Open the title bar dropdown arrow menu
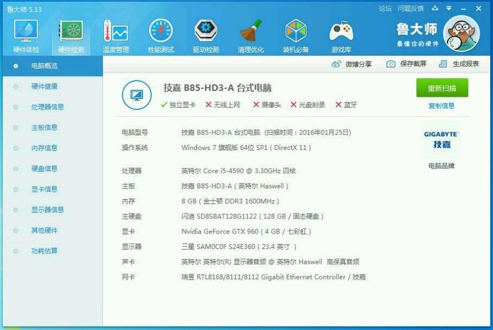Screen dimensions: 493x330 [449, 8]
